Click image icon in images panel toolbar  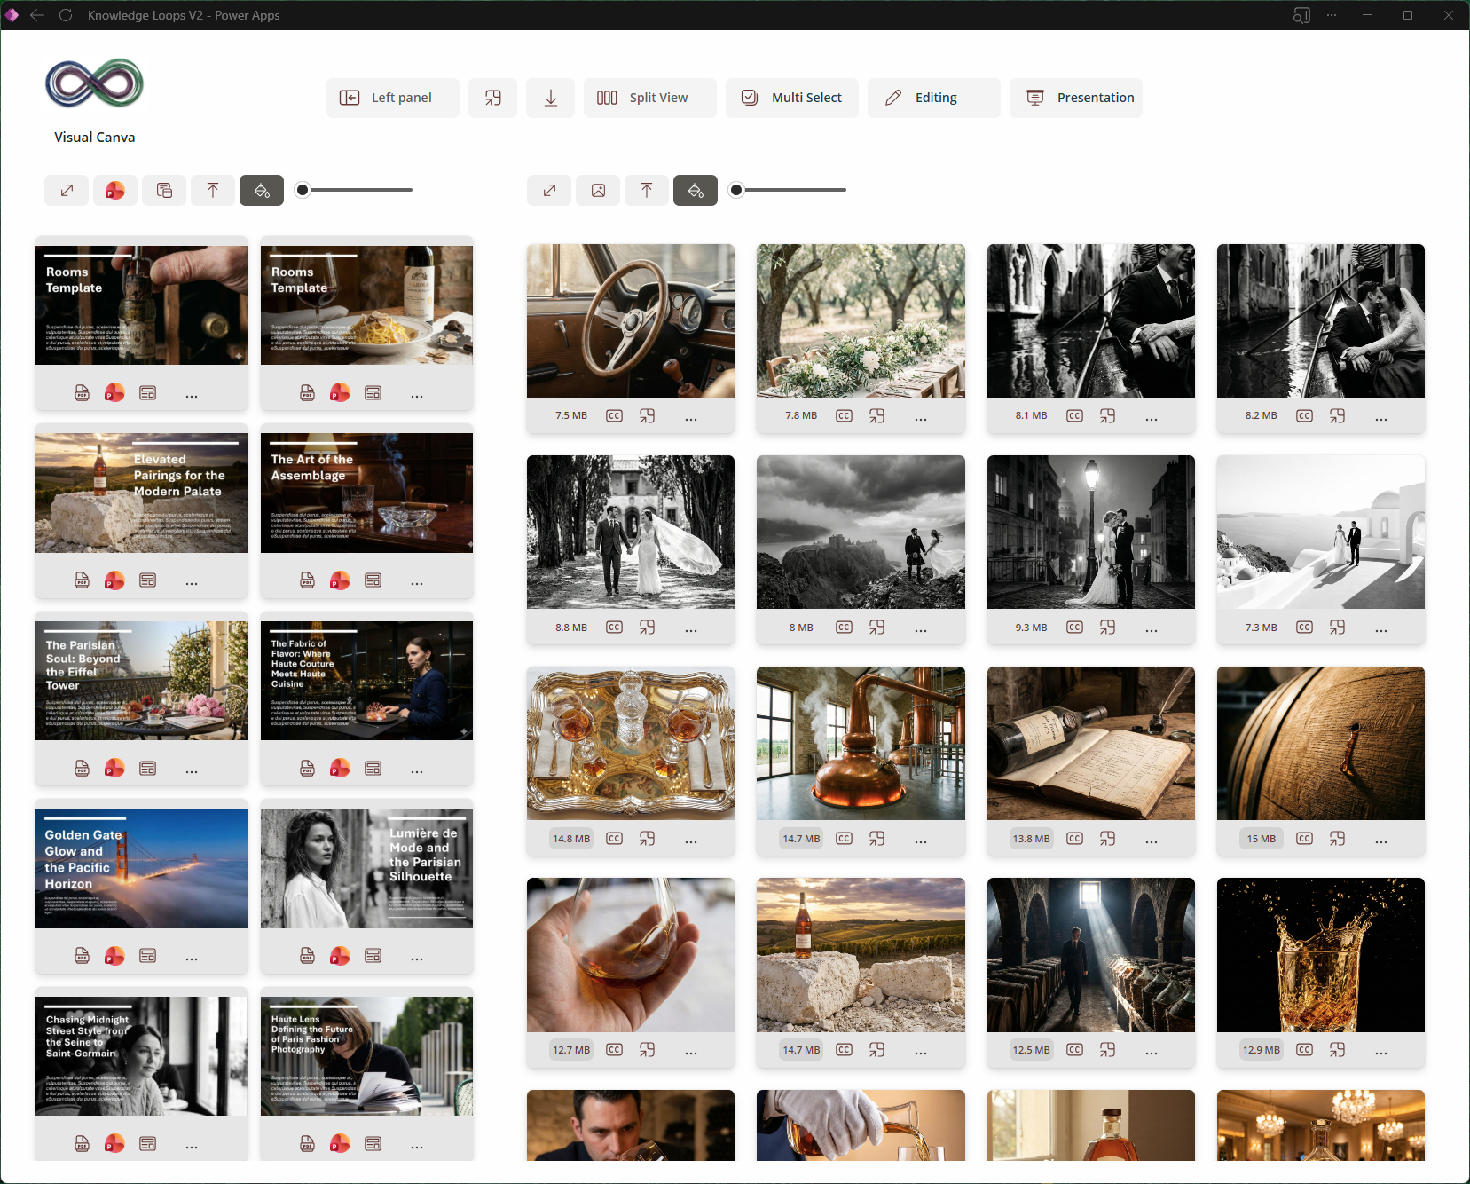click(599, 190)
